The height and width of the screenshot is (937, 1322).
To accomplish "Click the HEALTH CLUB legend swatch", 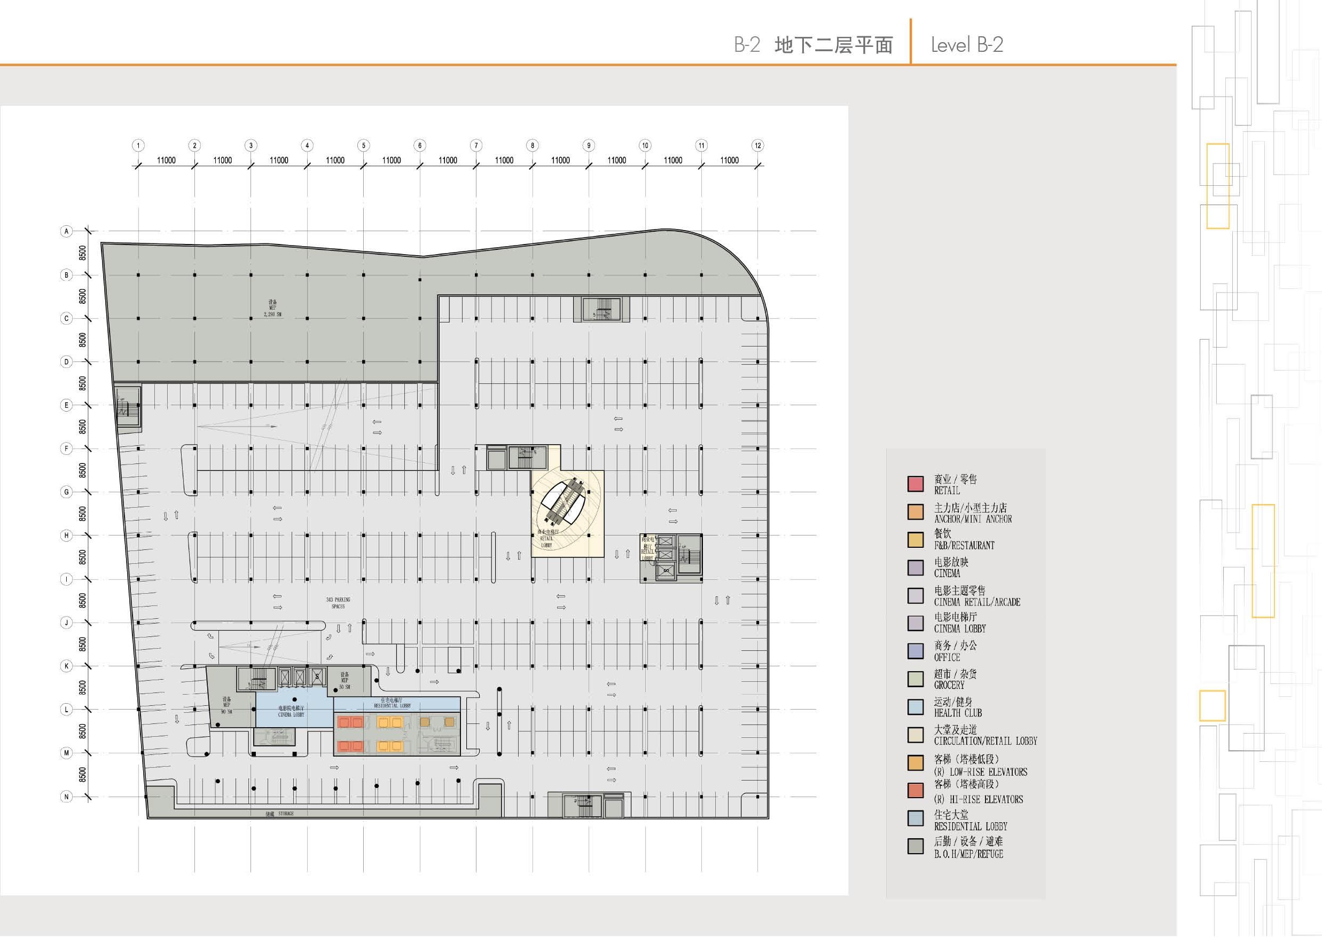I will coord(915,707).
